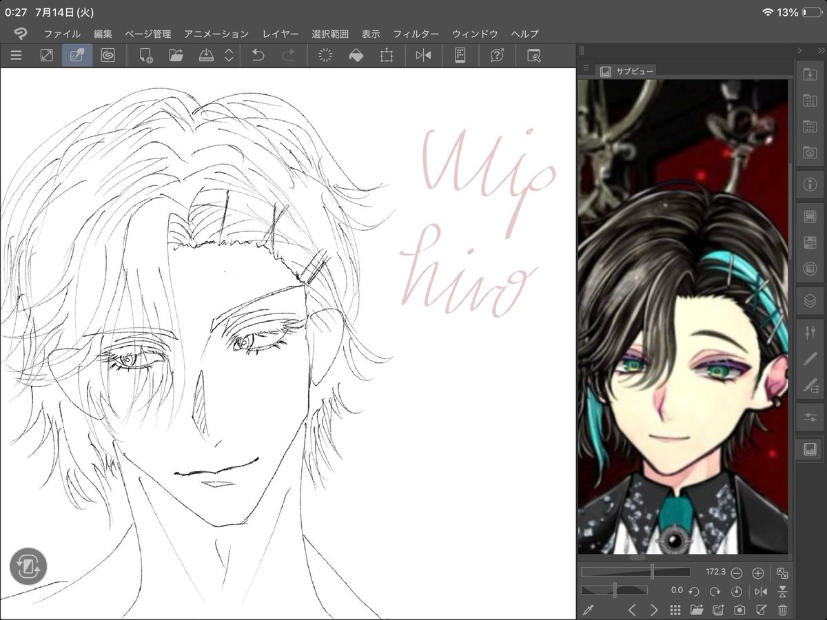Open the ファイル menu
The image size is (827, 620).
(62, 34)
